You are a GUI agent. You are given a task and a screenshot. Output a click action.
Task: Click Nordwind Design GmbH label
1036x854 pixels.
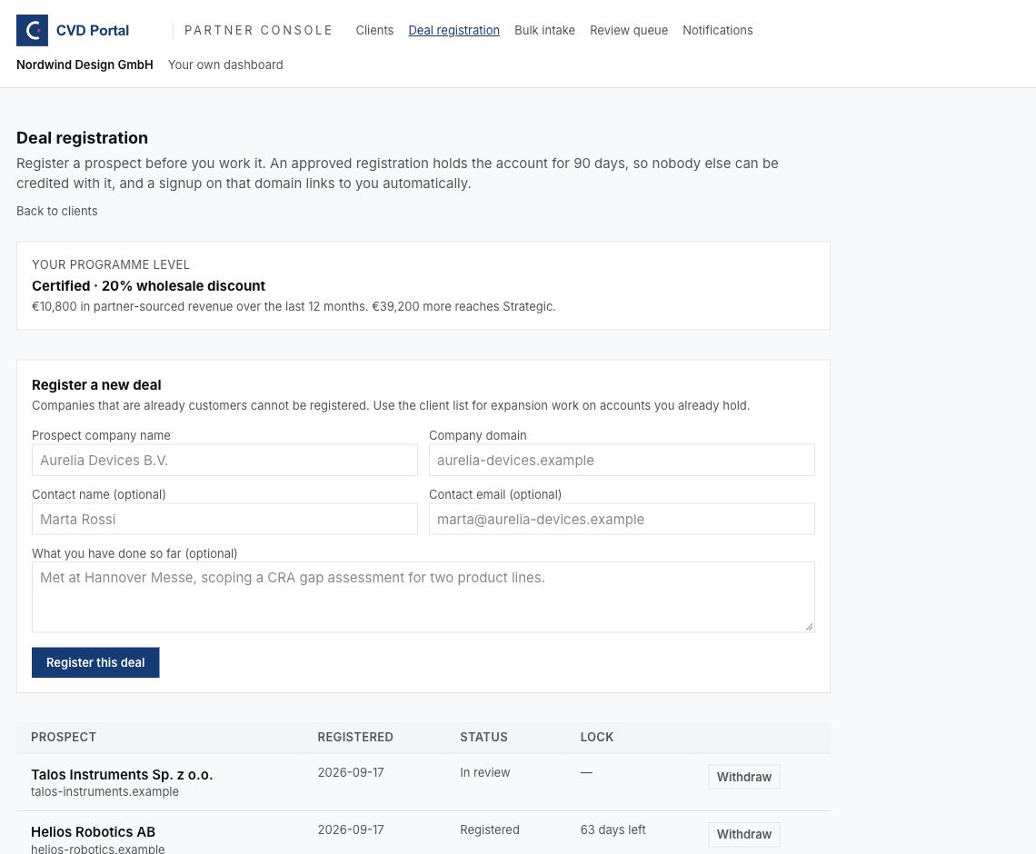click(x=85, y=65)
